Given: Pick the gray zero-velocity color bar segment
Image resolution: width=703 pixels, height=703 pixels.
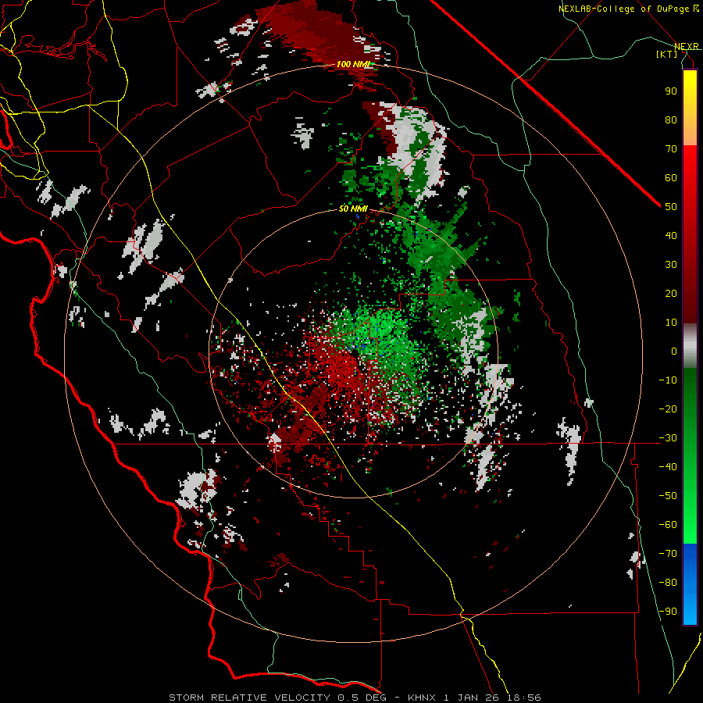Looking at the screenshot, I should click(x=690, y=346).
